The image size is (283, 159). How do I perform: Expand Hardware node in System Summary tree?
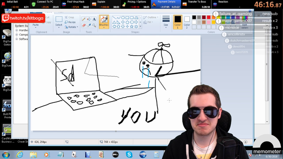click(x=17, y=30)
